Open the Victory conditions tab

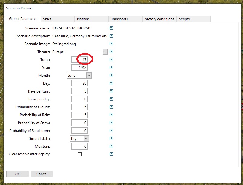coord(159,19)
